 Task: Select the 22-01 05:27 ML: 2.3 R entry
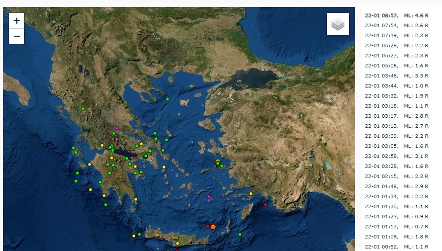click(x=397, y=55)
